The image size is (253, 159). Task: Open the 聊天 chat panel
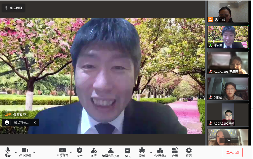(128, 152)
